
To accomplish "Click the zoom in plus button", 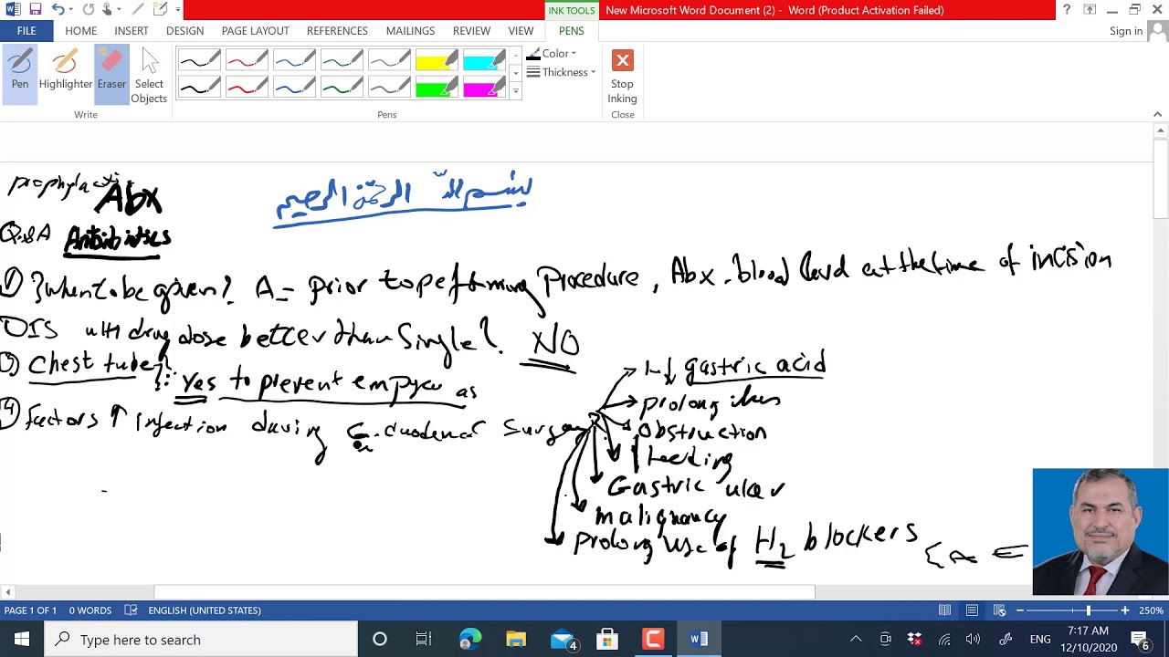I will (1125, 610).
